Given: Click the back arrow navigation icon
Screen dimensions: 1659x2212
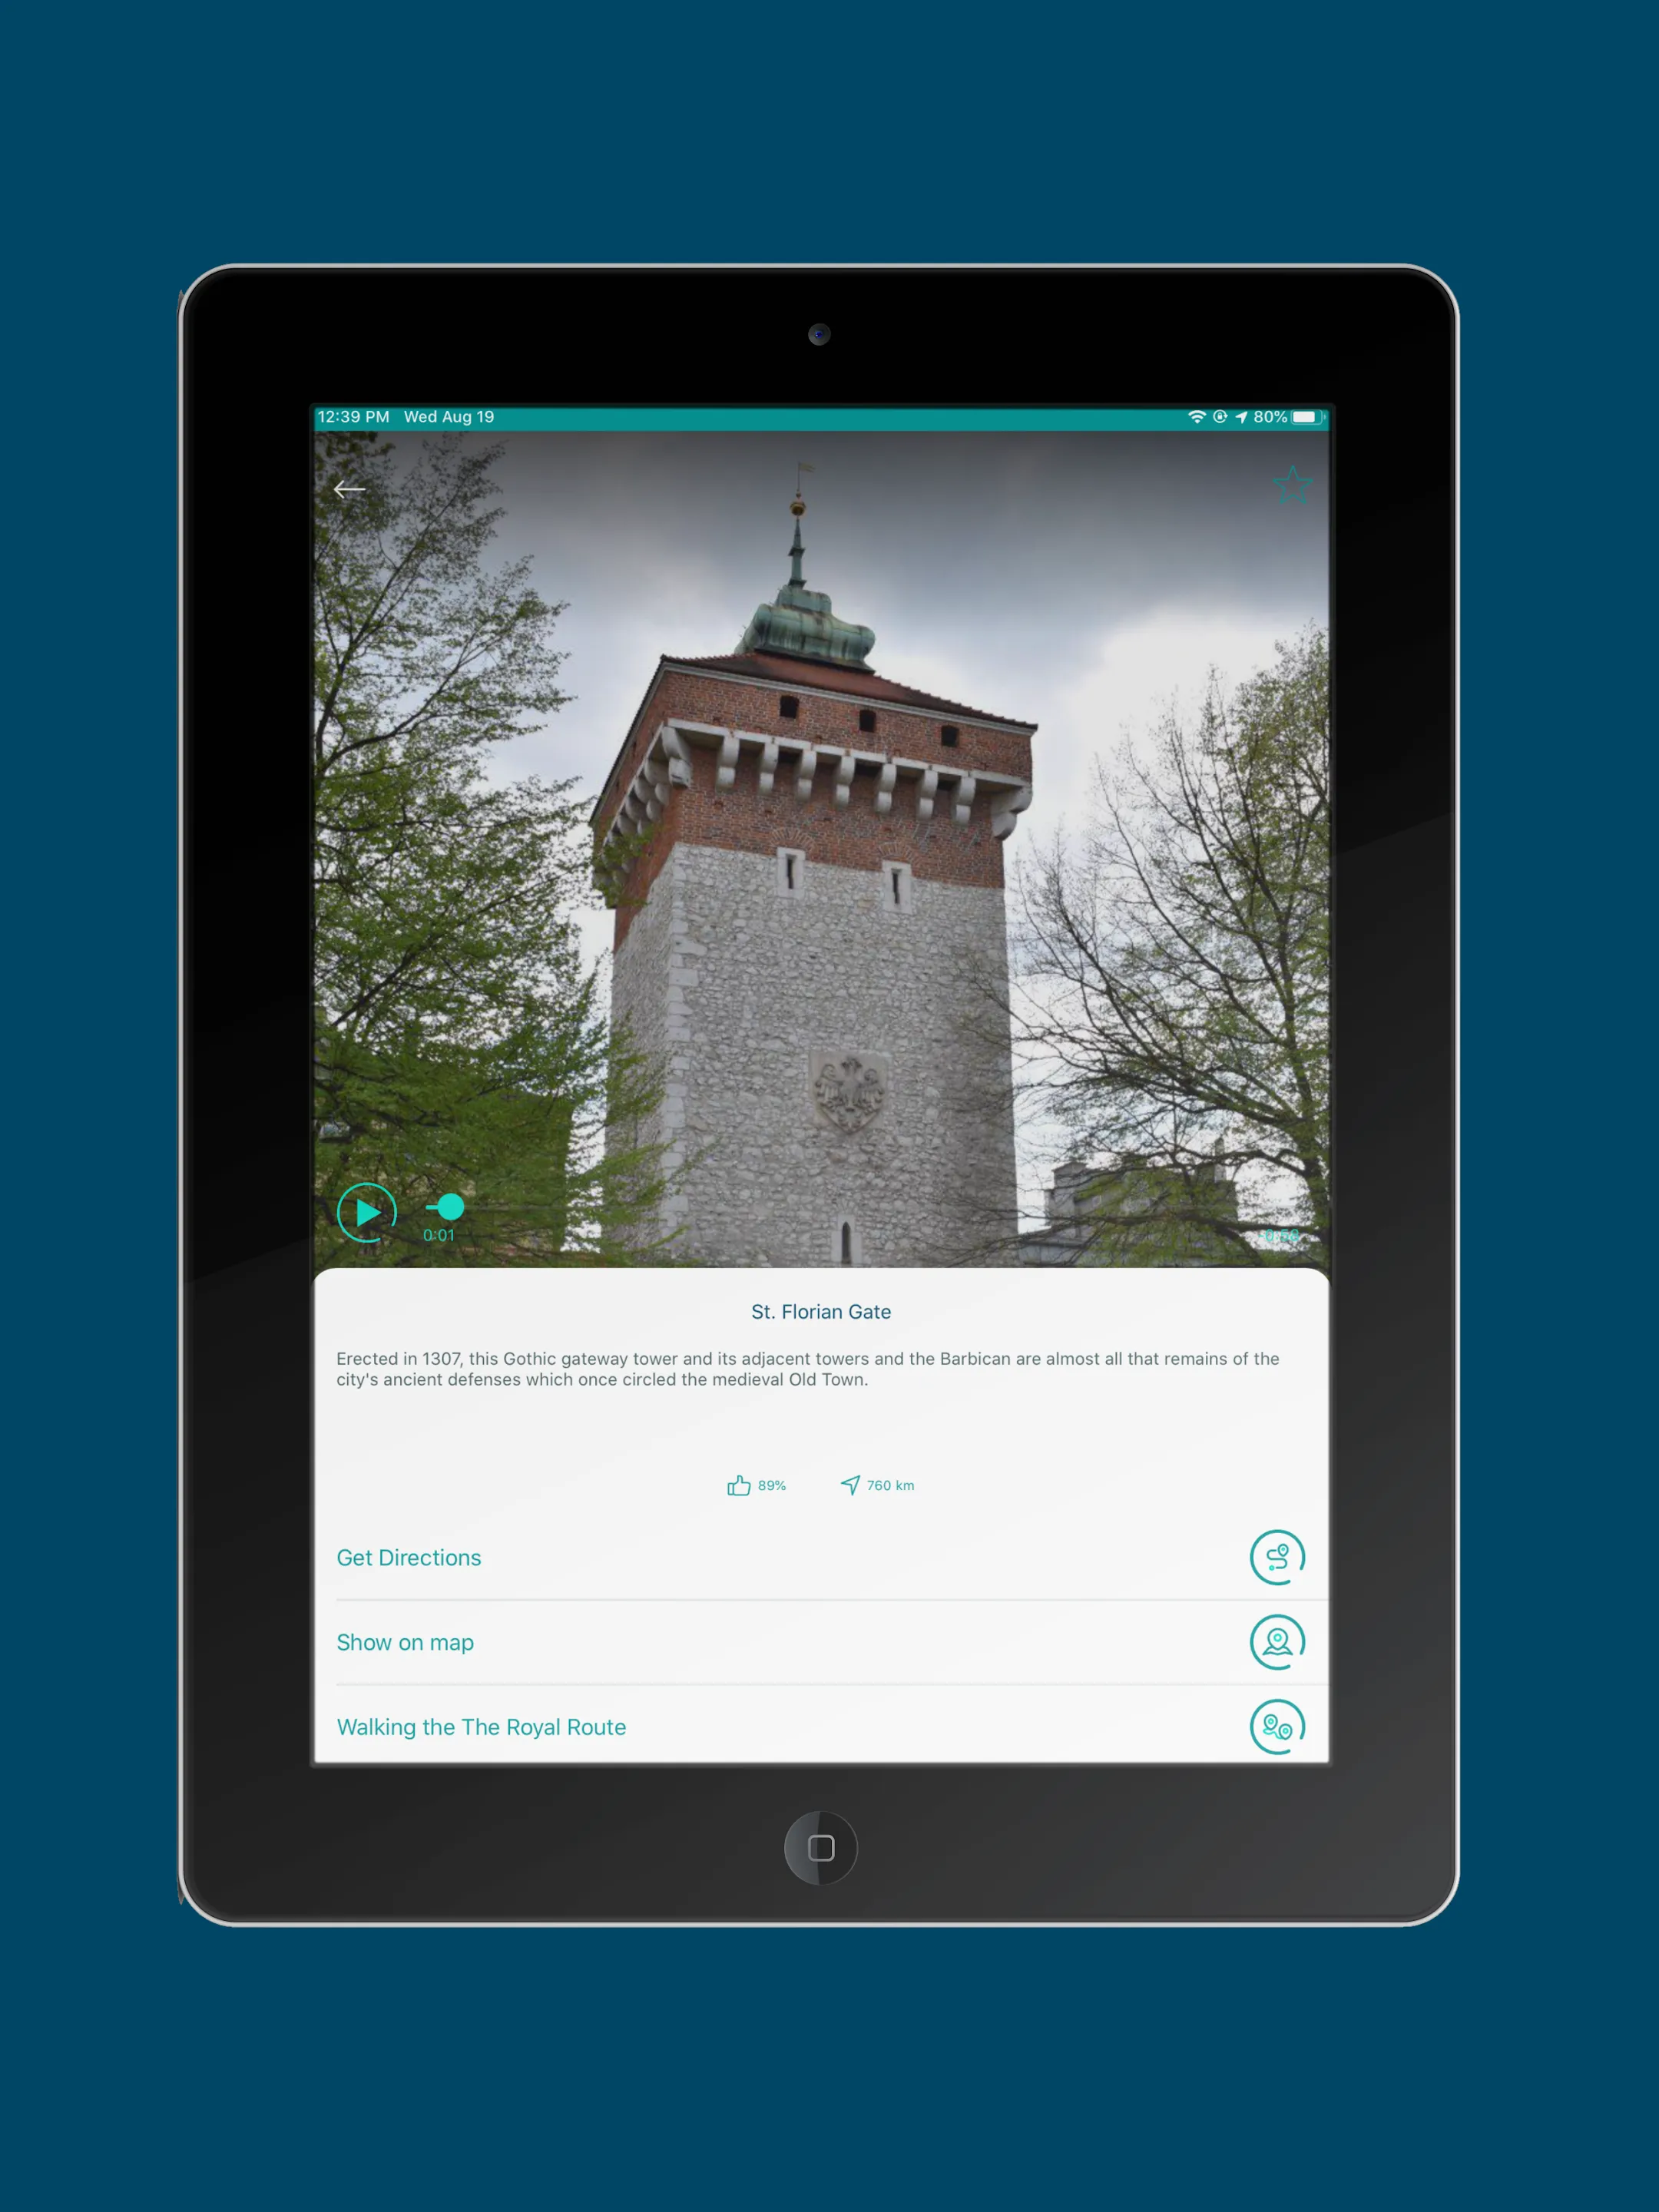Looking at the screenshot, I should [349, 488].
